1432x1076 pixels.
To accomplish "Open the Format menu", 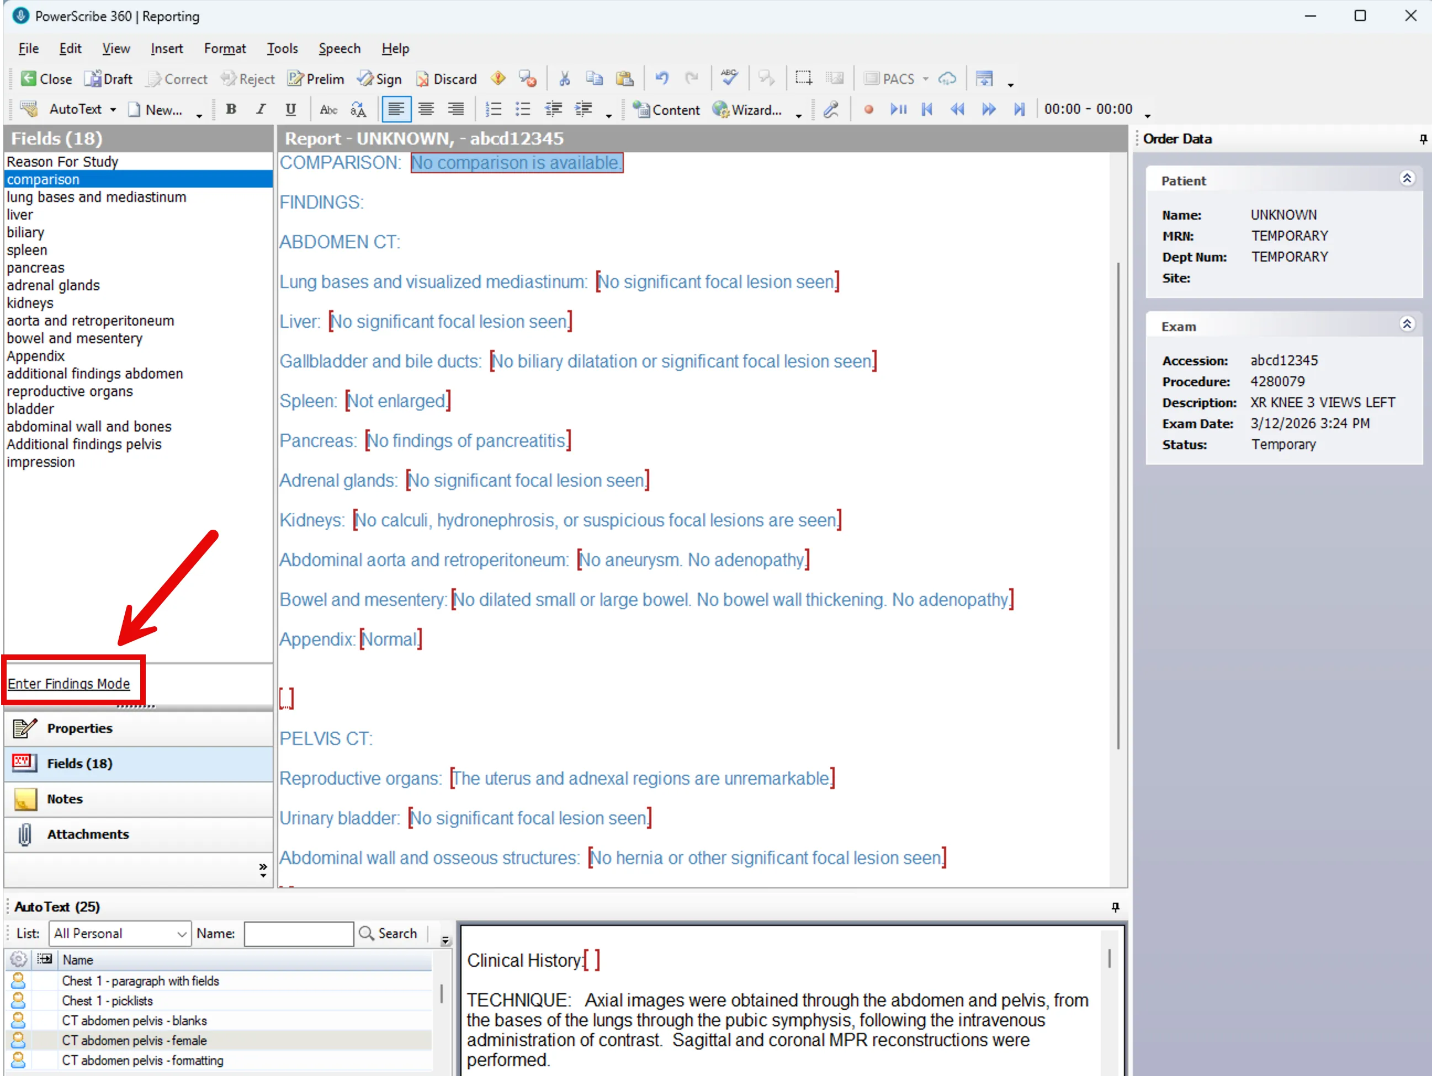I will pos(225,48).
